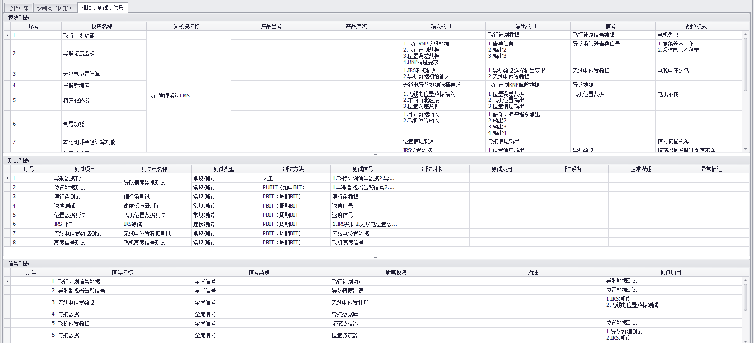Click scroll-down arrow in module list

[x=745, y=149]
